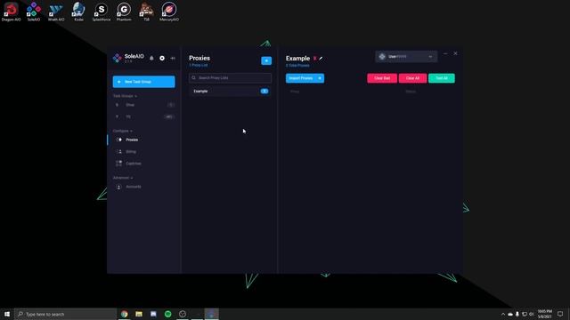The width and height of the screenshot is (570, 320).
Task: Select the Example proxy list row
Action: [x=230, y=91]
